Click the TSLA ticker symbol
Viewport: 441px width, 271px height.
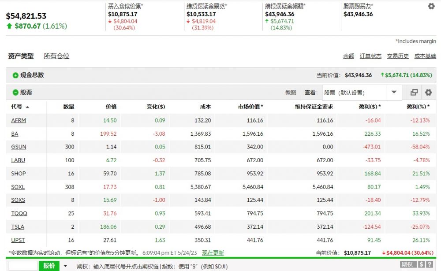[18, 226]
